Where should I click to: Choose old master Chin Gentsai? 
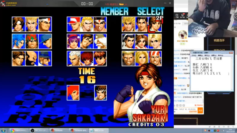pos(100,41)
